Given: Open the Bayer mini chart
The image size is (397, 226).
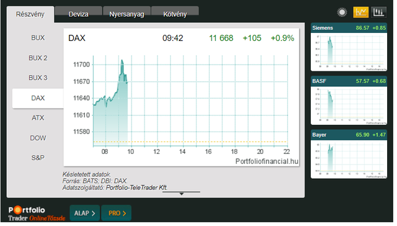Looking at the screenshot, I should point(349,155).
